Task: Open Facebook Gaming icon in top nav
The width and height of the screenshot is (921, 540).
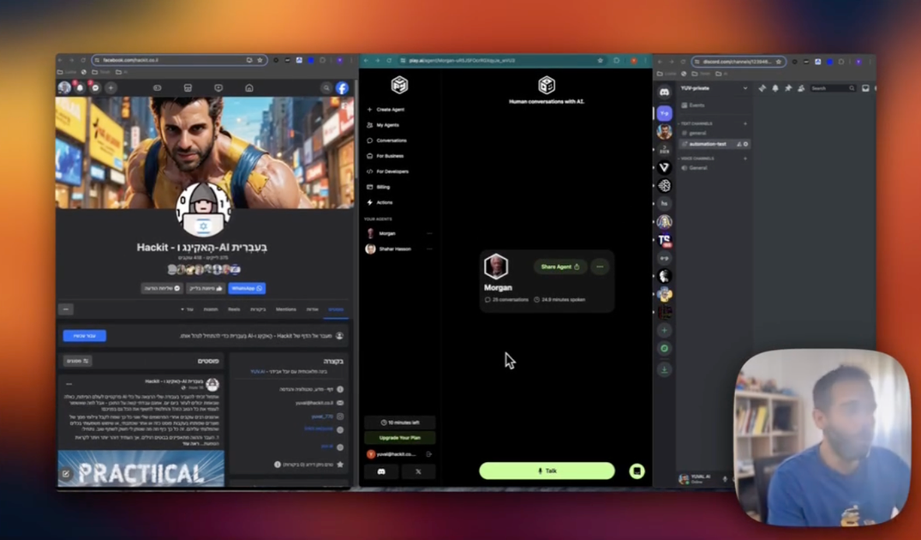Action: pyautogui.click(x=157, y=88)
